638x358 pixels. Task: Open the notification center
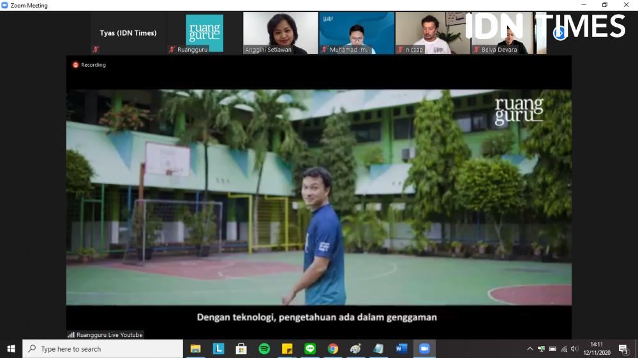tap(623, 348)
